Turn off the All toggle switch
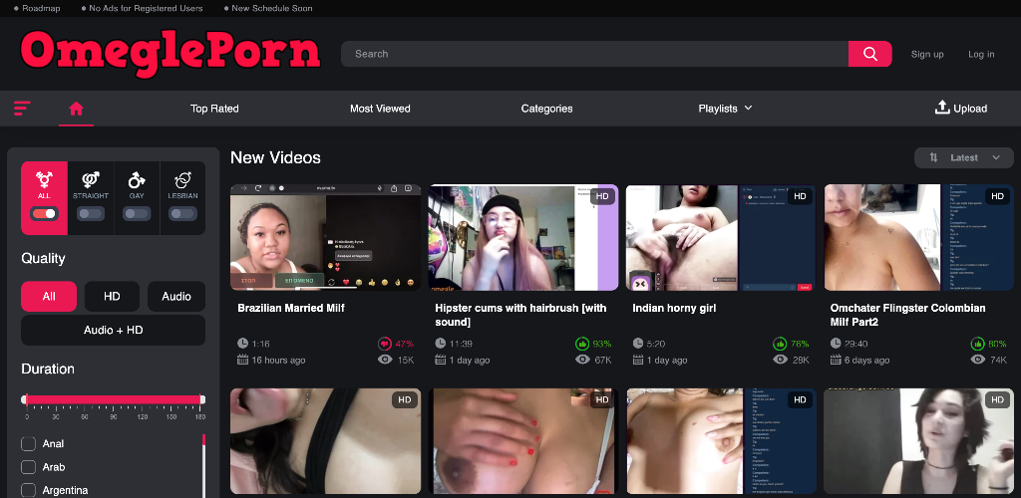 pyautogui.click(x=44, y=213)
